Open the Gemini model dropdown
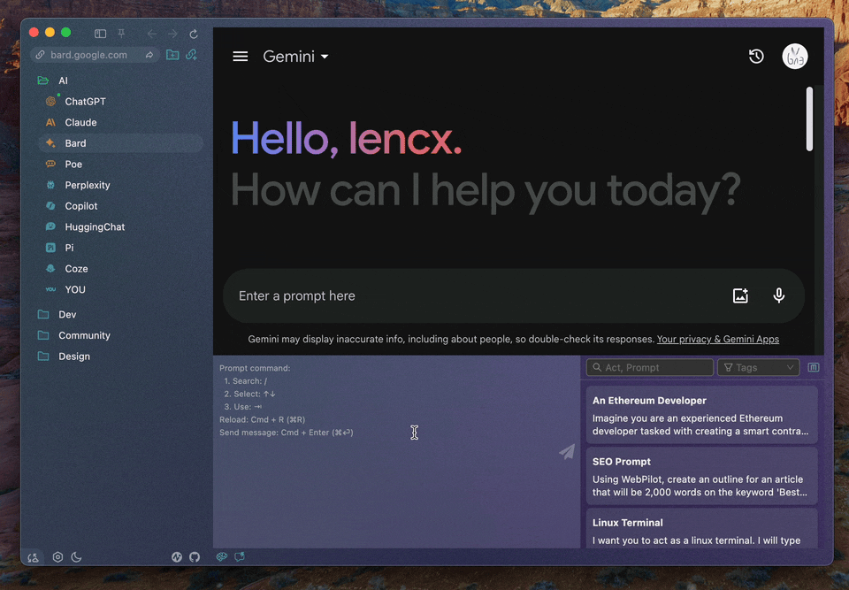849x590 pixels. coord(295,57)
